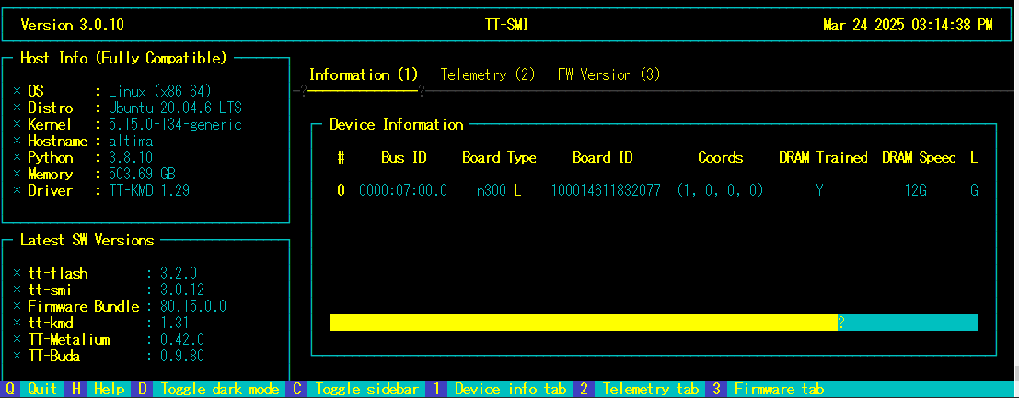Click the DRAM Speed column header

[x=919, y=158]
